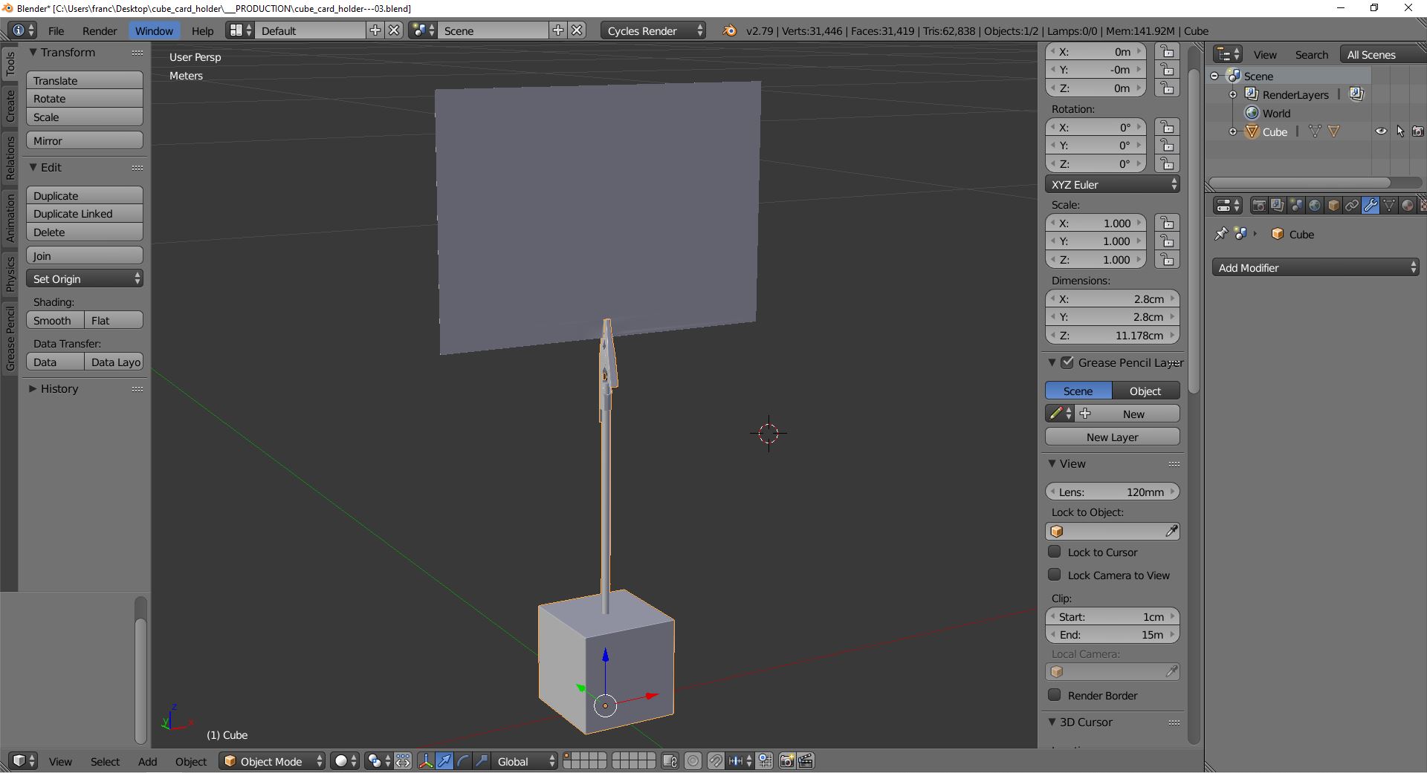The height and width of the screenshot is (773, 1427).
Task: Expand the History panel
Action: 59,389
